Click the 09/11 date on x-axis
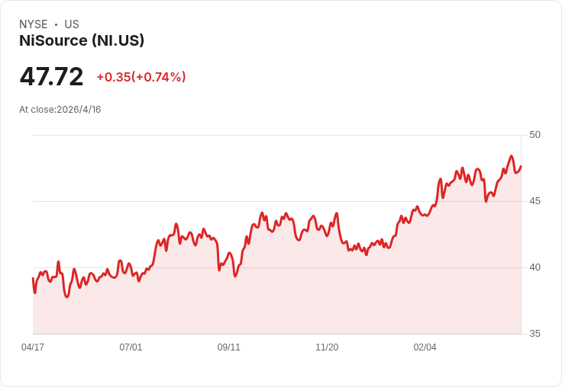Image resolution: width=562 pixels, height=387 pixels. pyautogui.click(x=229, y=347)
